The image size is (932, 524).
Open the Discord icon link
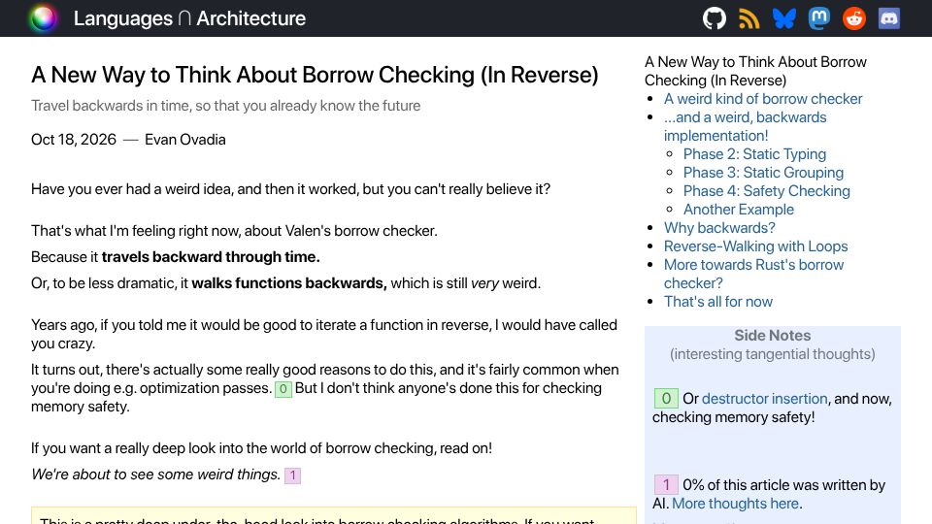pyautogui.click(x=889, y=18)
